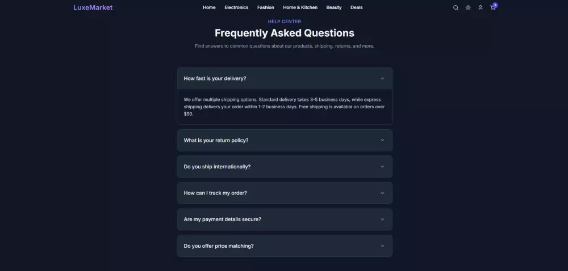View the Deals page
The image size is (568, 271).
[x=356, y=7]
